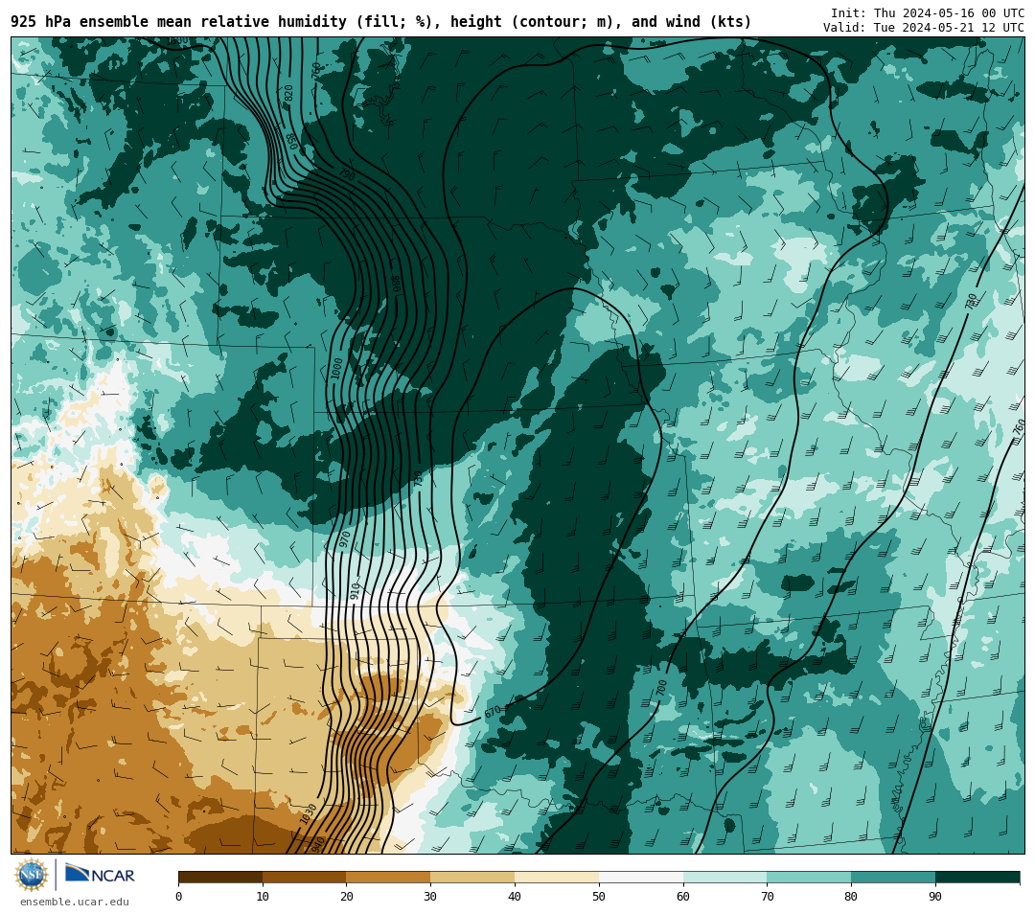Click the colorbar tick label 20
This screenshot has width=1035, height=914.
(347, 896)
